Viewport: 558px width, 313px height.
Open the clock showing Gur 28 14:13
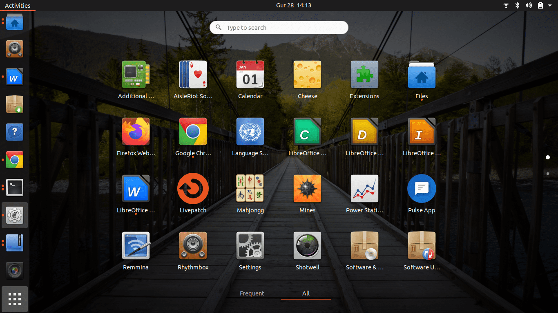pos(294,5)
